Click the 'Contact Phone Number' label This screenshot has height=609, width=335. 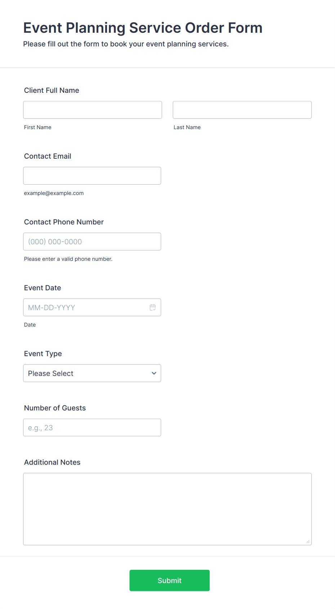(x=64, y=222)
